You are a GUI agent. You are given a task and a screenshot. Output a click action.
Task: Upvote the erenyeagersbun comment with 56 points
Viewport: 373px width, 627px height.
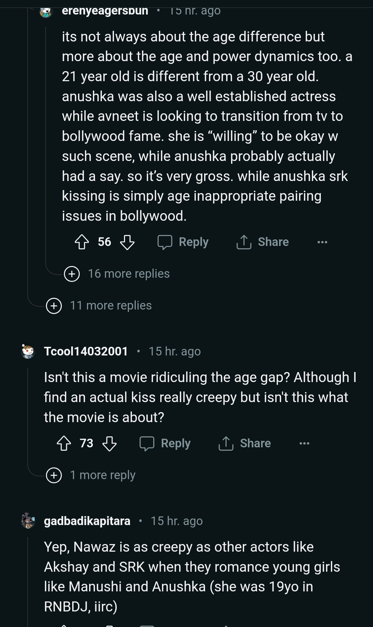(82, 242)
